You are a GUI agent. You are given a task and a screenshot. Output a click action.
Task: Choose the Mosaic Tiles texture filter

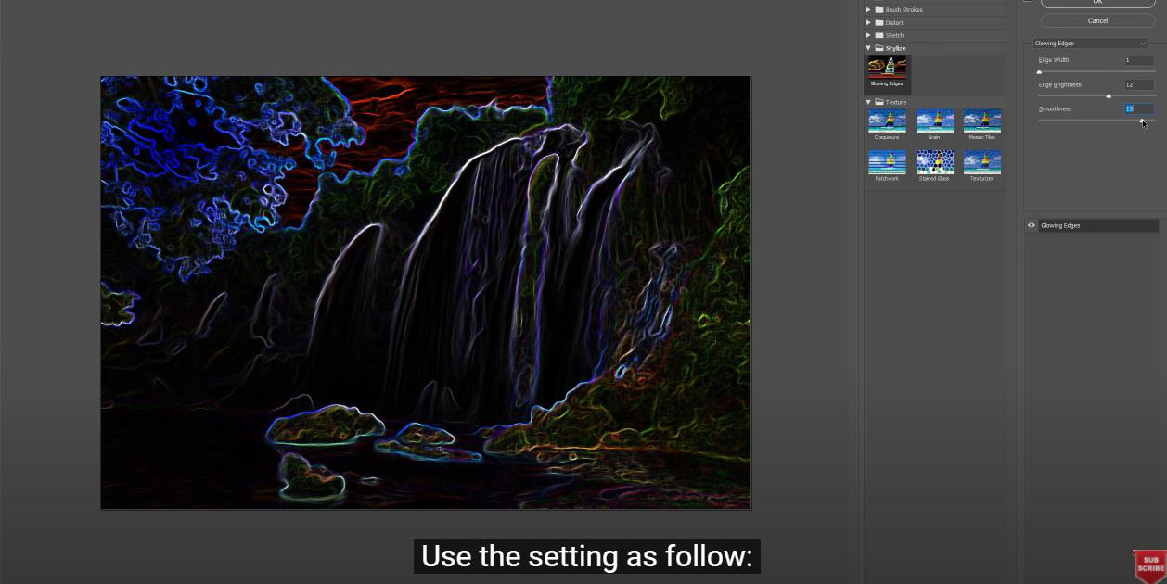tap(981, 125)
